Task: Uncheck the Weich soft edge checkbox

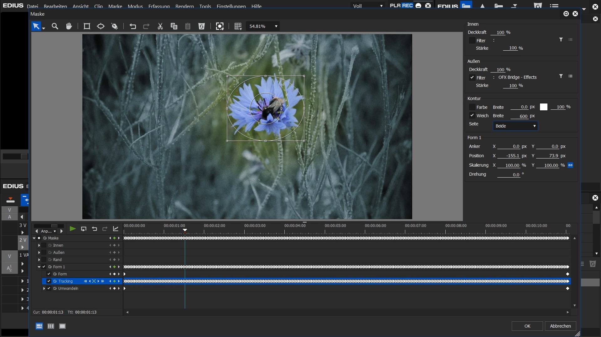Action: [x=472, y=115]
